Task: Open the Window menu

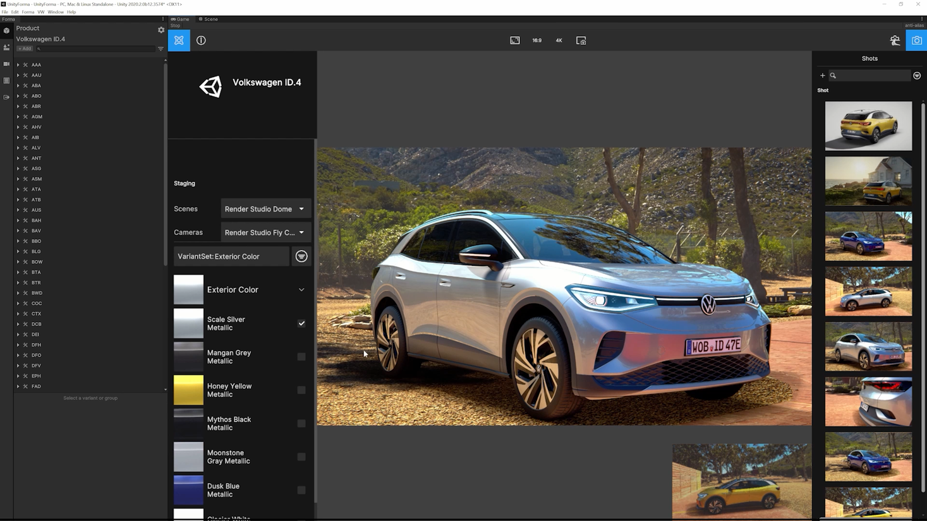Action: [56, 12]
